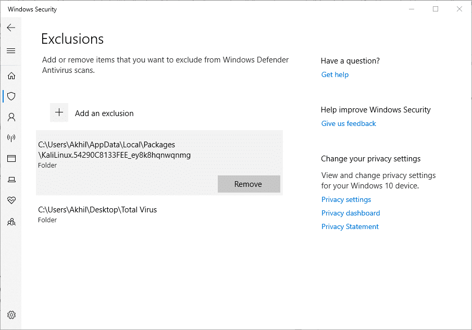Open Device performance & health heart icon
The image size is (472, 330).
point(11,200)
